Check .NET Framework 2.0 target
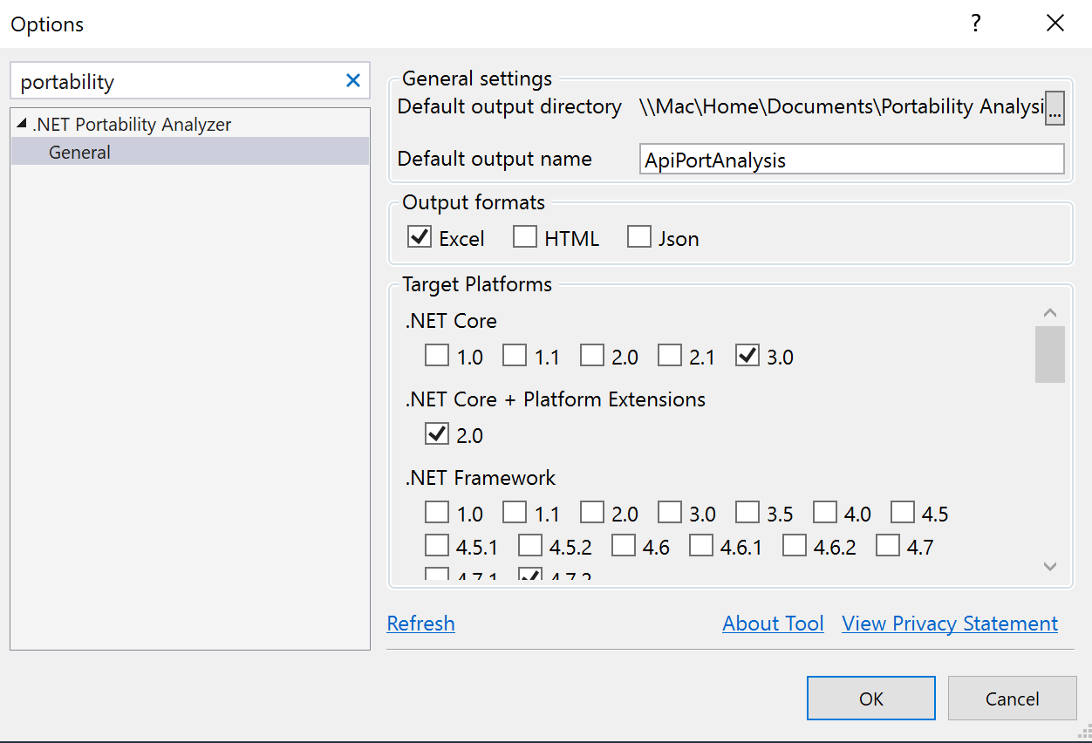Image resolution: width=1092 pixels, height=743 pixels. pos(592,513)
